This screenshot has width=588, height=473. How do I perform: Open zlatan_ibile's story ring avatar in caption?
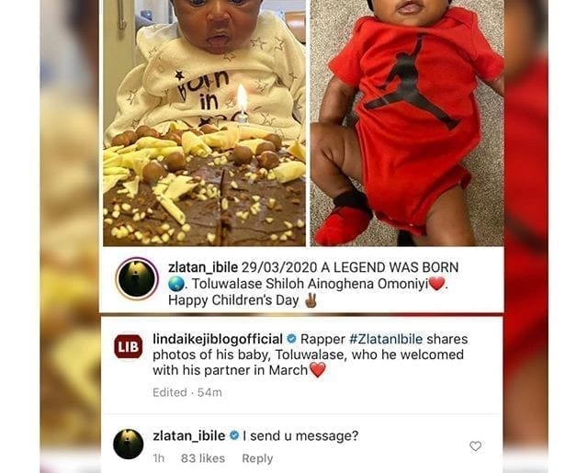pos(137,279)
